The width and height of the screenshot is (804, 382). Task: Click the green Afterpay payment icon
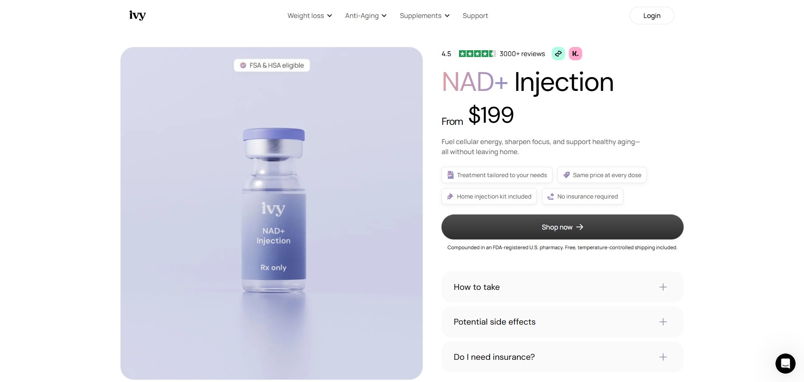point(558,54)
